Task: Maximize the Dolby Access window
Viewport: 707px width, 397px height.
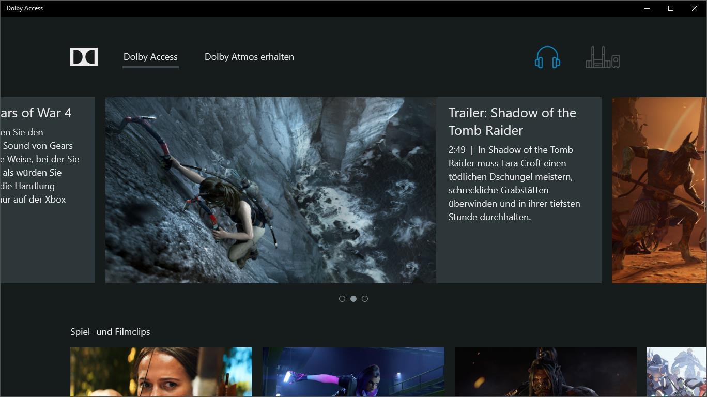Action: (x=671, y=8)
